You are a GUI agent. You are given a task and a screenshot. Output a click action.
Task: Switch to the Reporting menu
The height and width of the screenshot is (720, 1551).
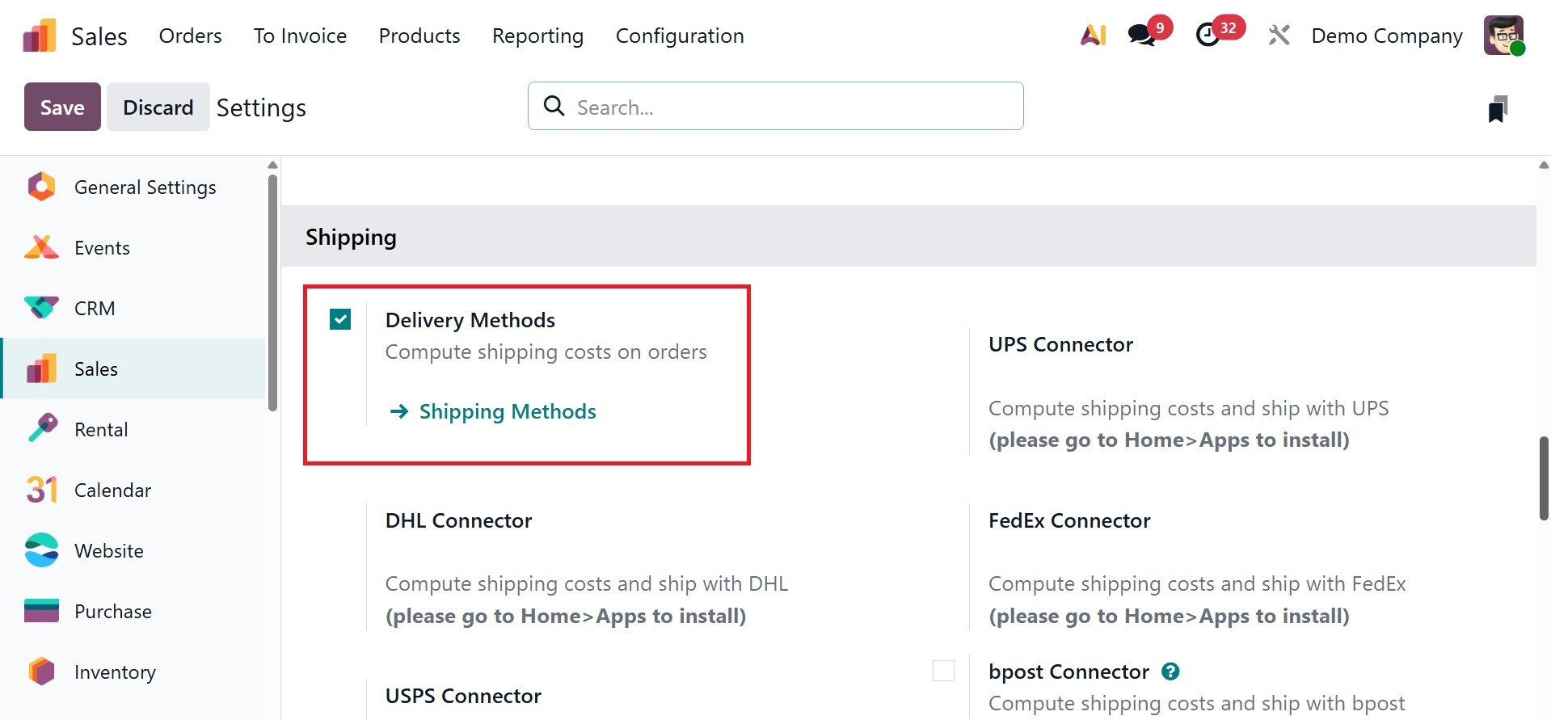pos(537,35)
